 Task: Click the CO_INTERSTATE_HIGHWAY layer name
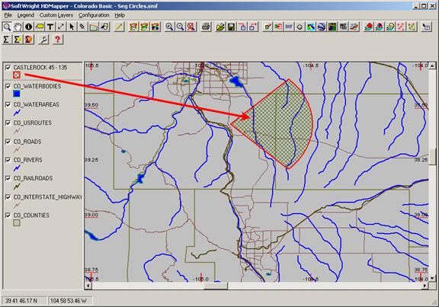tap(48, 197)
